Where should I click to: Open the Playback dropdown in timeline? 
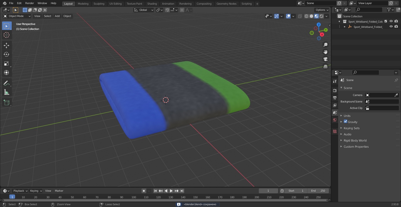click(x=20, y=191)
